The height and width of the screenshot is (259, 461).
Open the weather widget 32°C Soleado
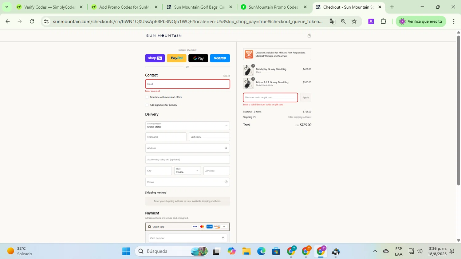click(20, 251)
